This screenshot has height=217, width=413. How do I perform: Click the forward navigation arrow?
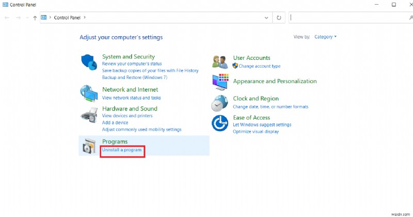click(18, 18)
